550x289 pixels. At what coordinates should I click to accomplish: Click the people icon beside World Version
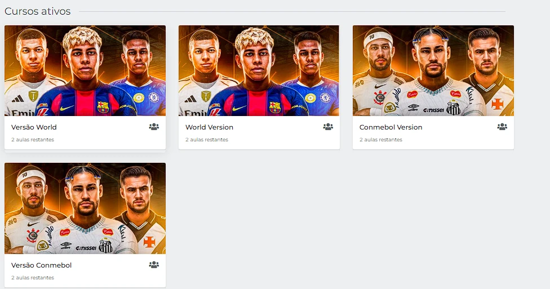(328, 127)
